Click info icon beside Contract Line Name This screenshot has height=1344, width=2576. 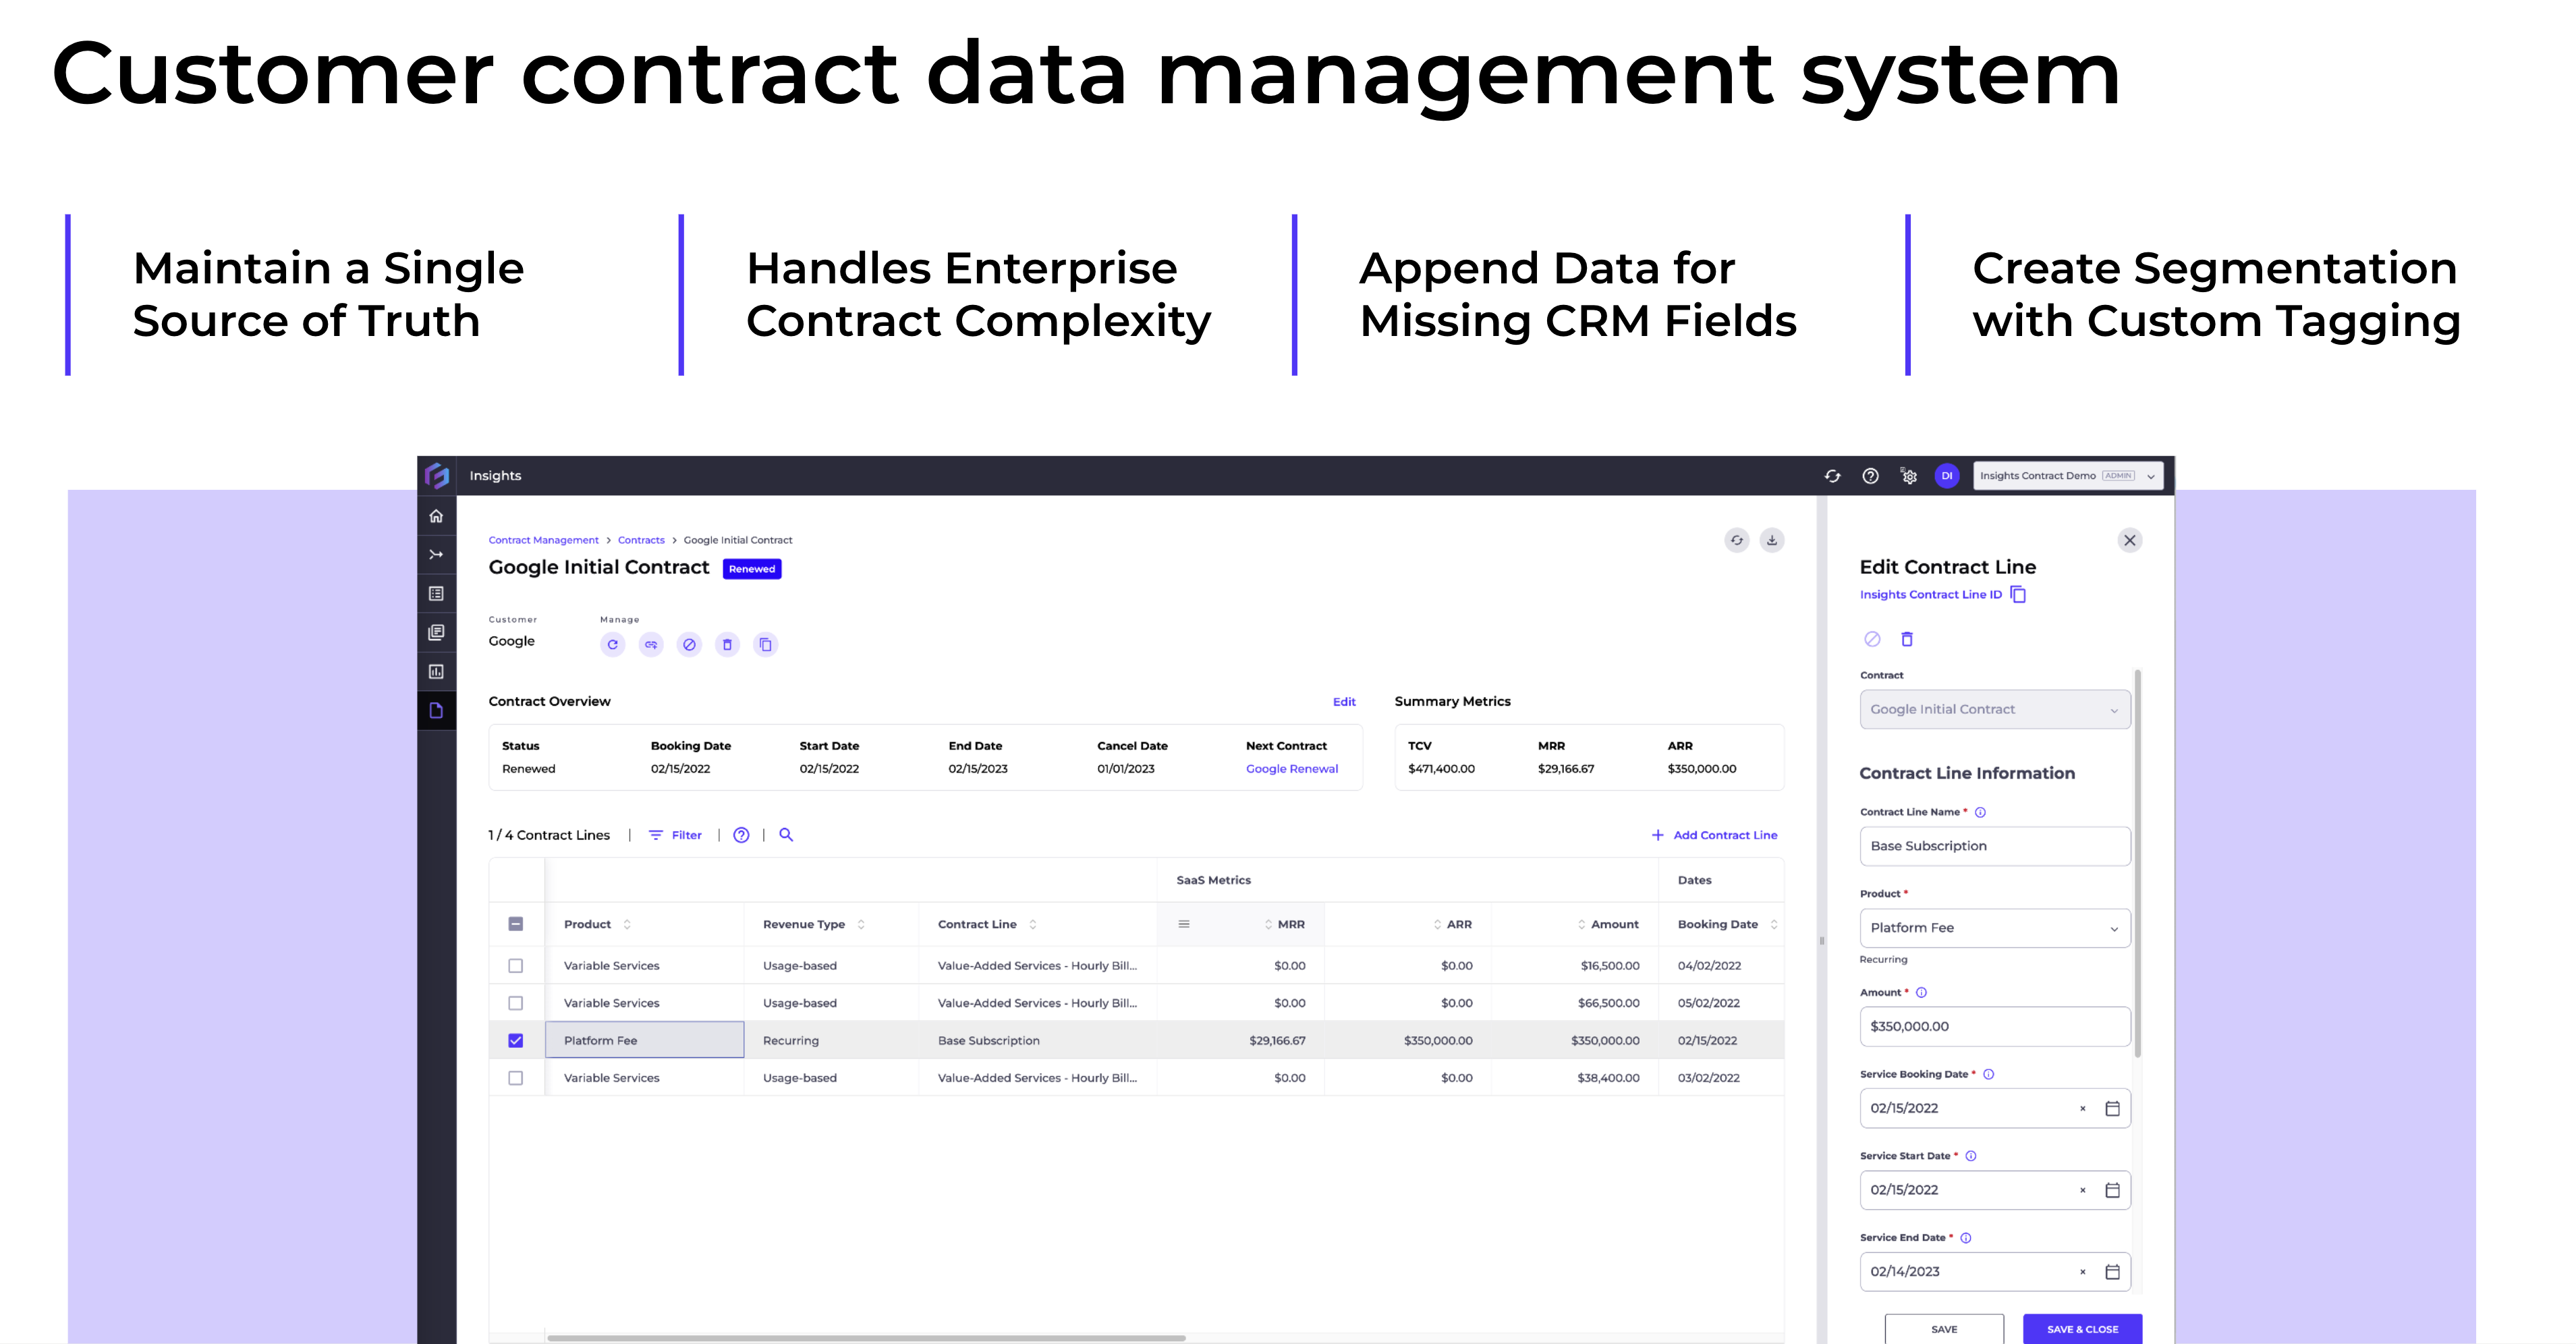[1980, 812]
